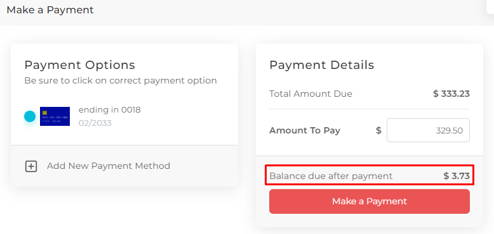Click the white panel at top right corner

(x=490, y=6)
